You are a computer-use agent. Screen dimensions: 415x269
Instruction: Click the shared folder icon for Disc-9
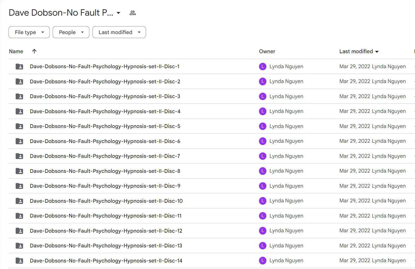[x=19, y=186]
